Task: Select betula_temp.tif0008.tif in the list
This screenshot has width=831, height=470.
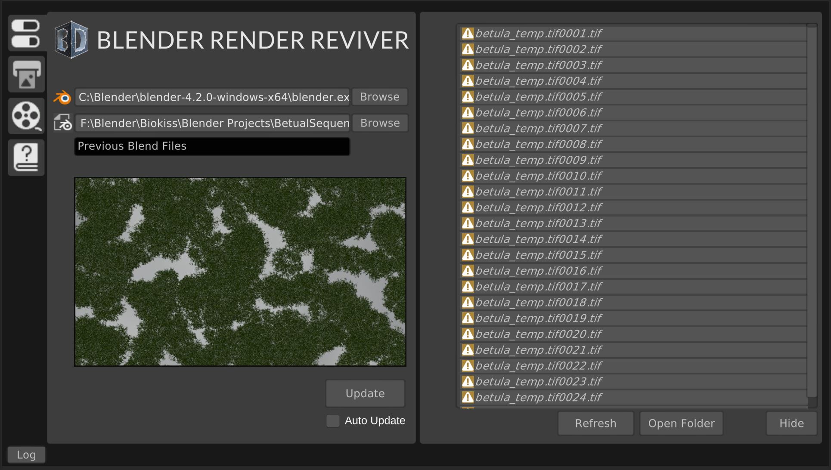Action: click(633, 144)
